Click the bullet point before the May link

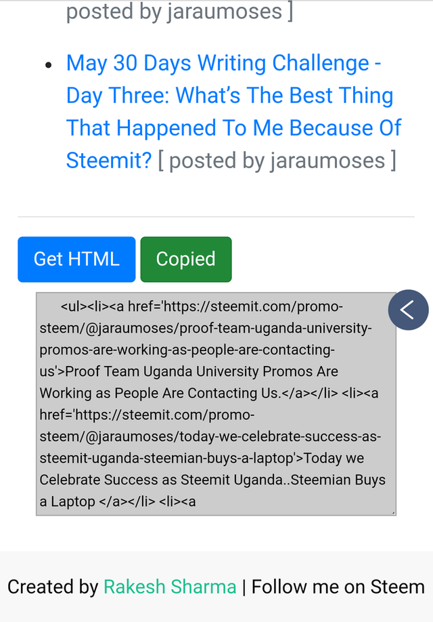click(48, 65)
